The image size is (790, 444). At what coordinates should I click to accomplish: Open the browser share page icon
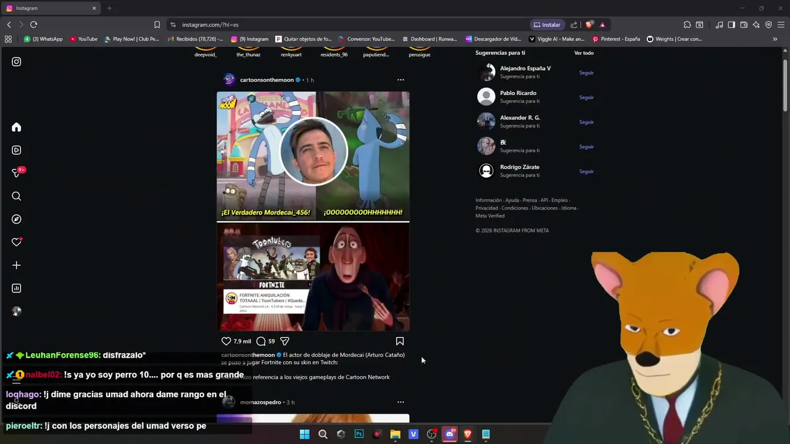click(574, 25)
